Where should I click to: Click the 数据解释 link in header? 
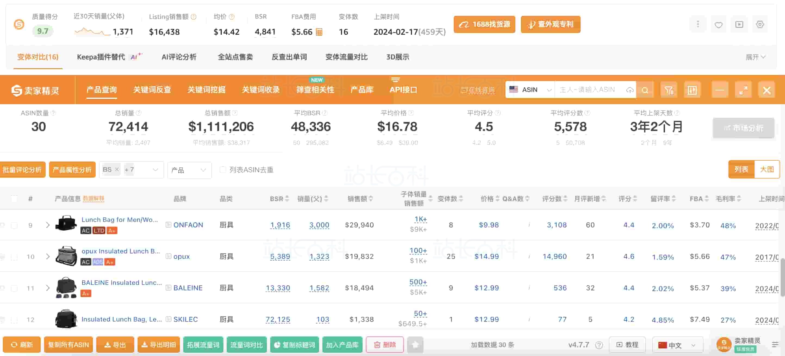tap(94, 199)
